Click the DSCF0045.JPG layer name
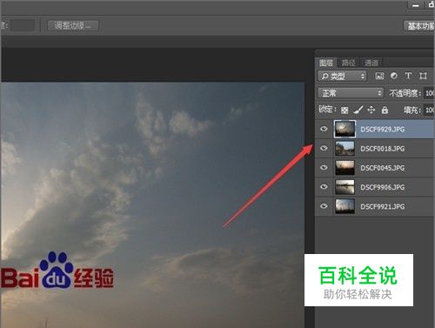 [382, 168]
